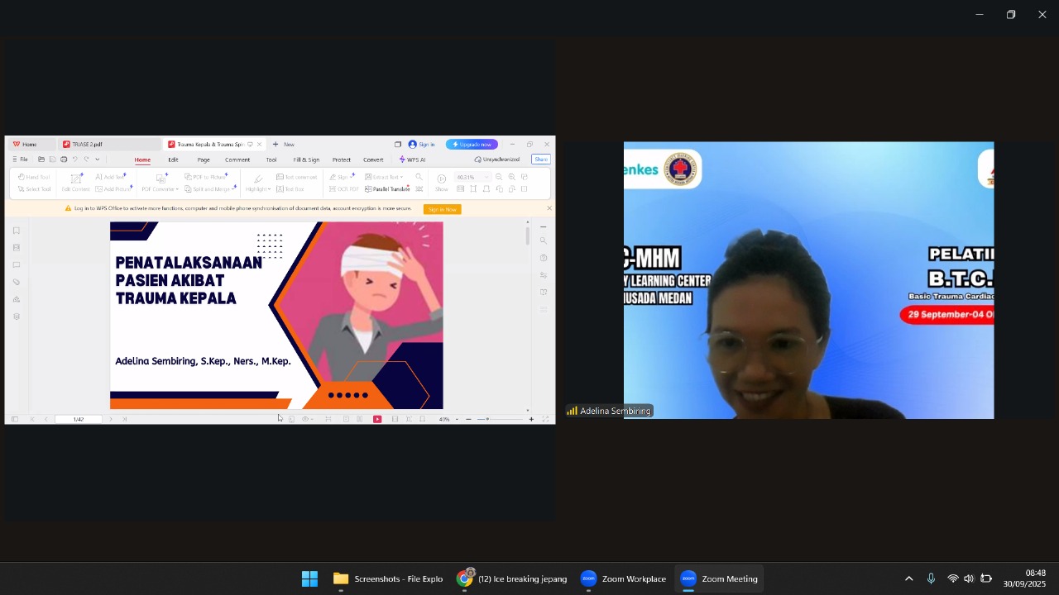
Task: Click the Upgrade now button
Action: click(x=472, y=145)
